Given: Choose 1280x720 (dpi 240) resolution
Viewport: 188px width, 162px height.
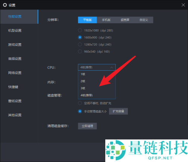Looking at the screenshot, I should coord(80,44).
